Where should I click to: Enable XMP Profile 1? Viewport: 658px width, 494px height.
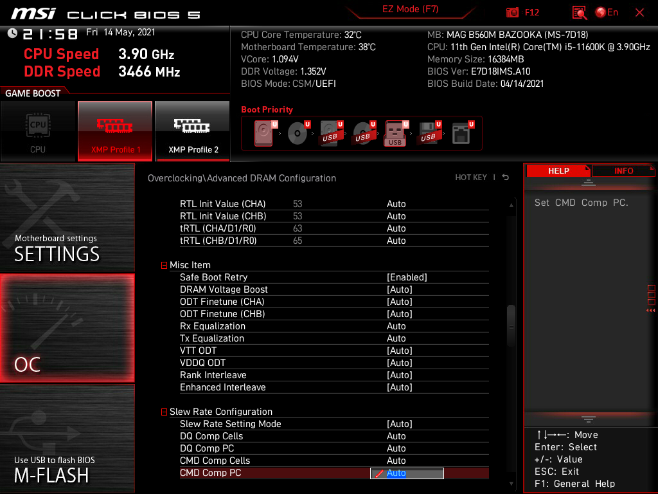pyautogui.click(x=115, y=131)
